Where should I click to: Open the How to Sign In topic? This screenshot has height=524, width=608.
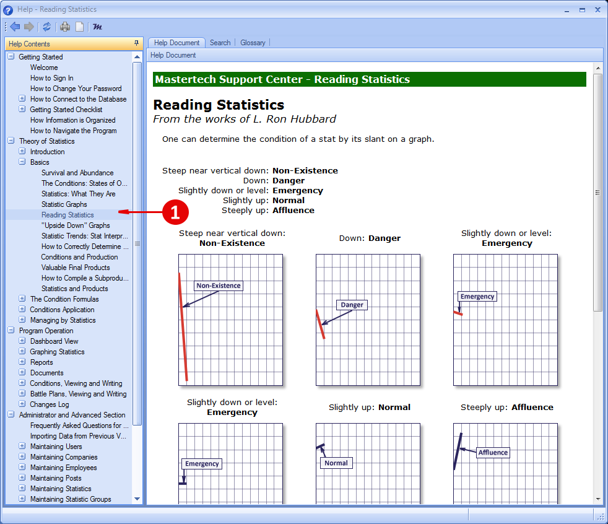pyautogui.click(x=52, y=77)
